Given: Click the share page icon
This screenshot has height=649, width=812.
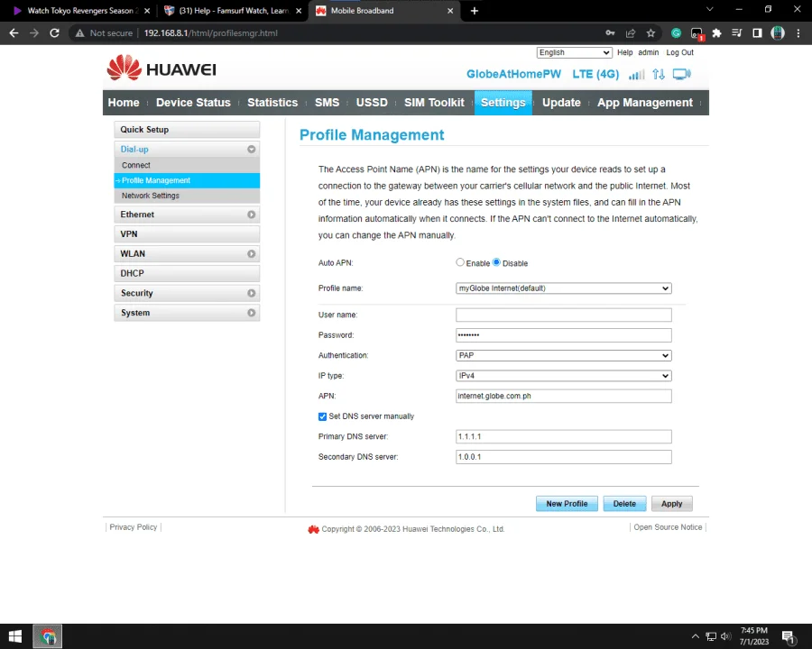Looking at the screenshot, I should coord(631,33).
